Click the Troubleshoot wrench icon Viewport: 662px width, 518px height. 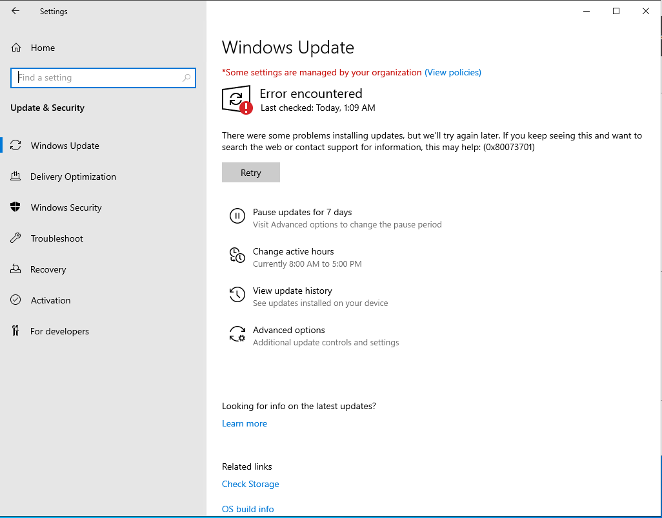(15, 238)
